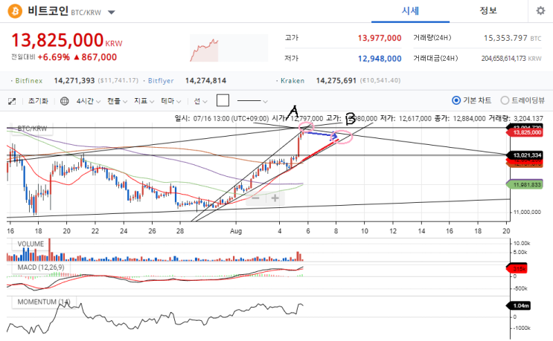Click the 고가 value 13,977,000
Viewport: 553px width, 341px height.
pyautogui.click(x=380, y=38)
